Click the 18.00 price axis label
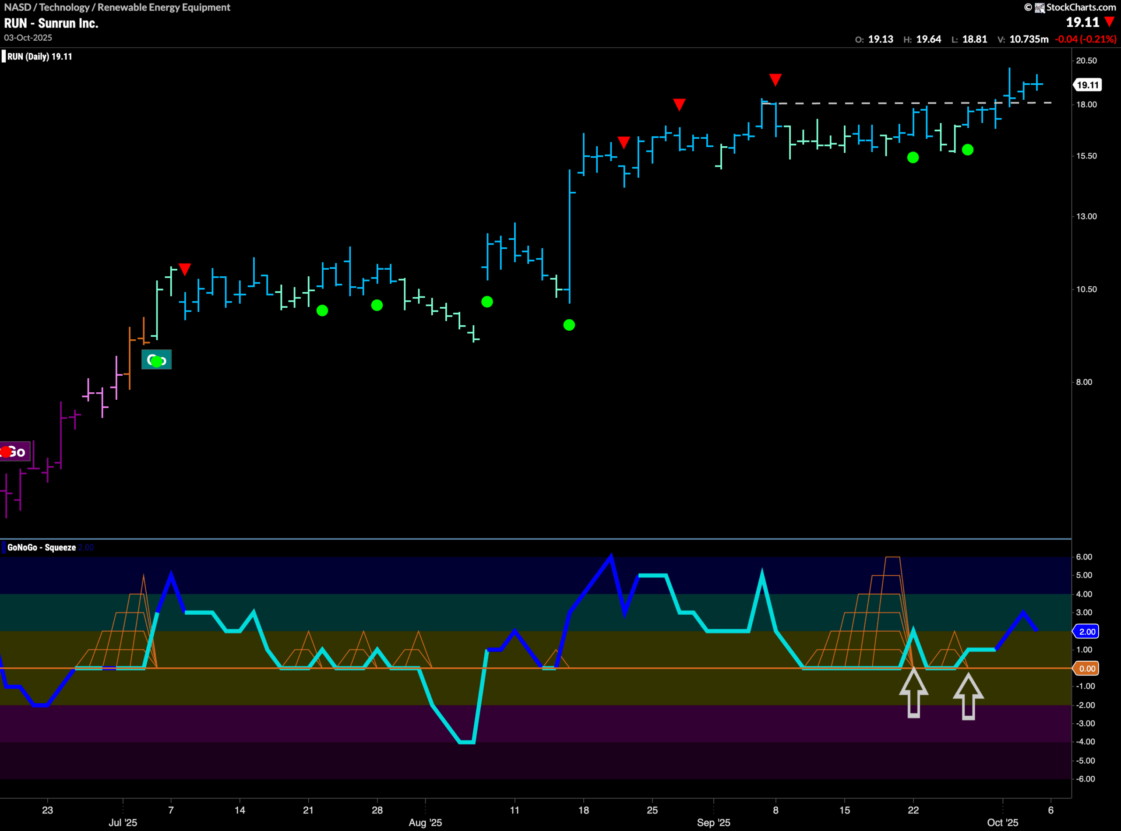The width and height of the screenshot is (1121, 831). [x=1086, y=105]
